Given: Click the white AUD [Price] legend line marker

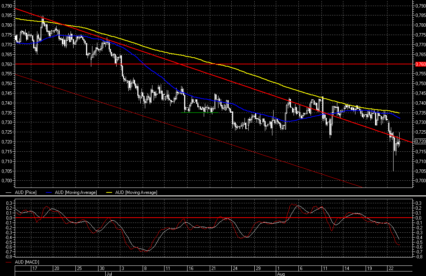Looking at the screenshot, I should tap(9, 192).
